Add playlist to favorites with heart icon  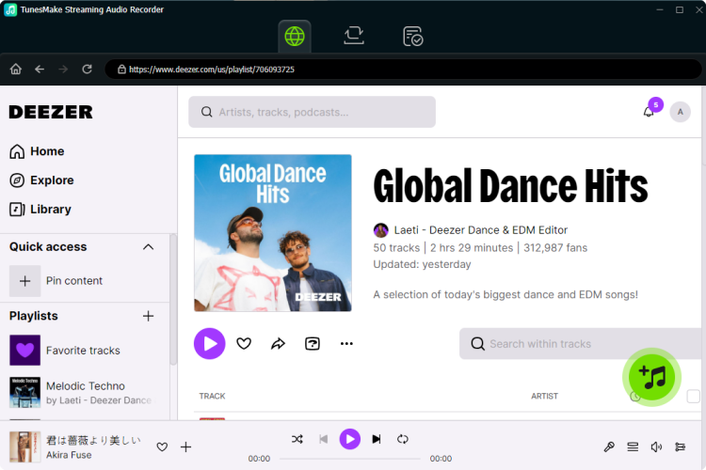pyautogui.click(x=244, y=344)
